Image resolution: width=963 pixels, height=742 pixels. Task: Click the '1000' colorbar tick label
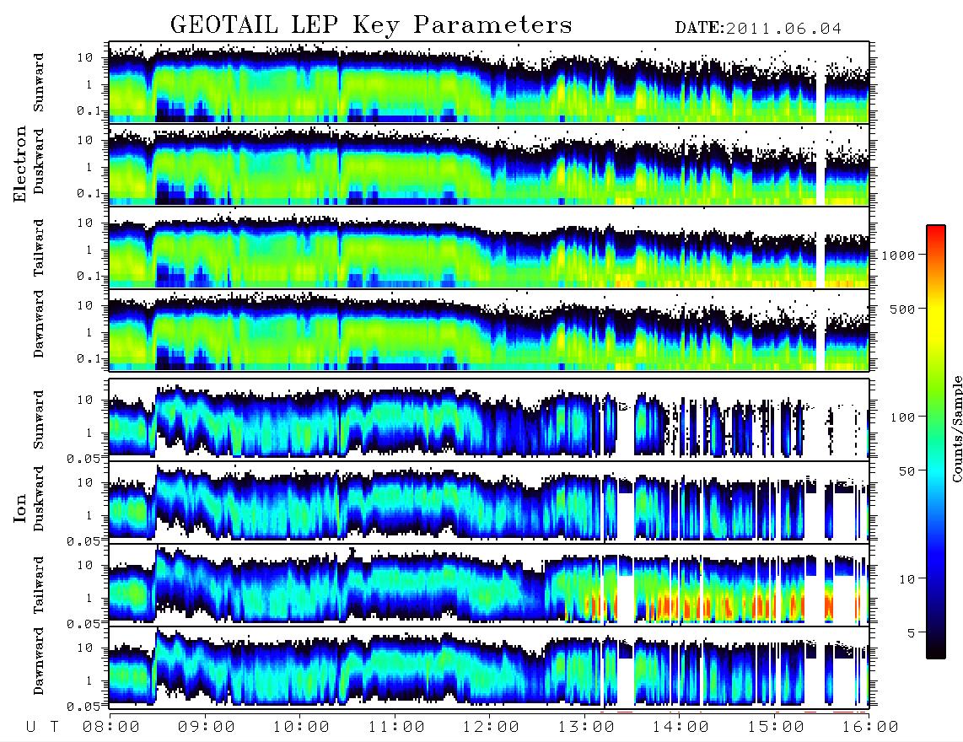point(898,255)
